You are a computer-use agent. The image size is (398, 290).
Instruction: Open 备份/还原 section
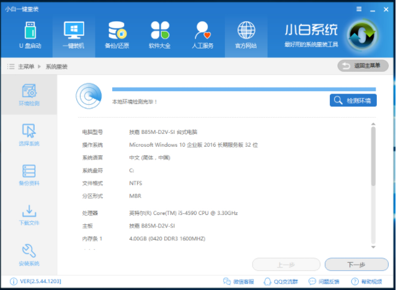(117, 35)
